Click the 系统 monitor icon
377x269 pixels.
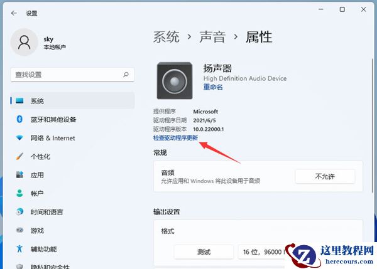pyautogui.click(x=19, y=100)
